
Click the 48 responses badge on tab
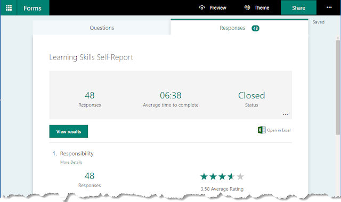click(x=255, y=28)
